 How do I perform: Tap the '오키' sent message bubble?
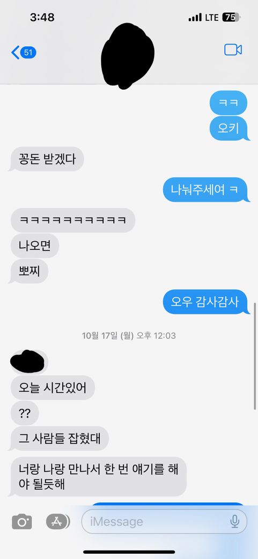tap(228, 128)
